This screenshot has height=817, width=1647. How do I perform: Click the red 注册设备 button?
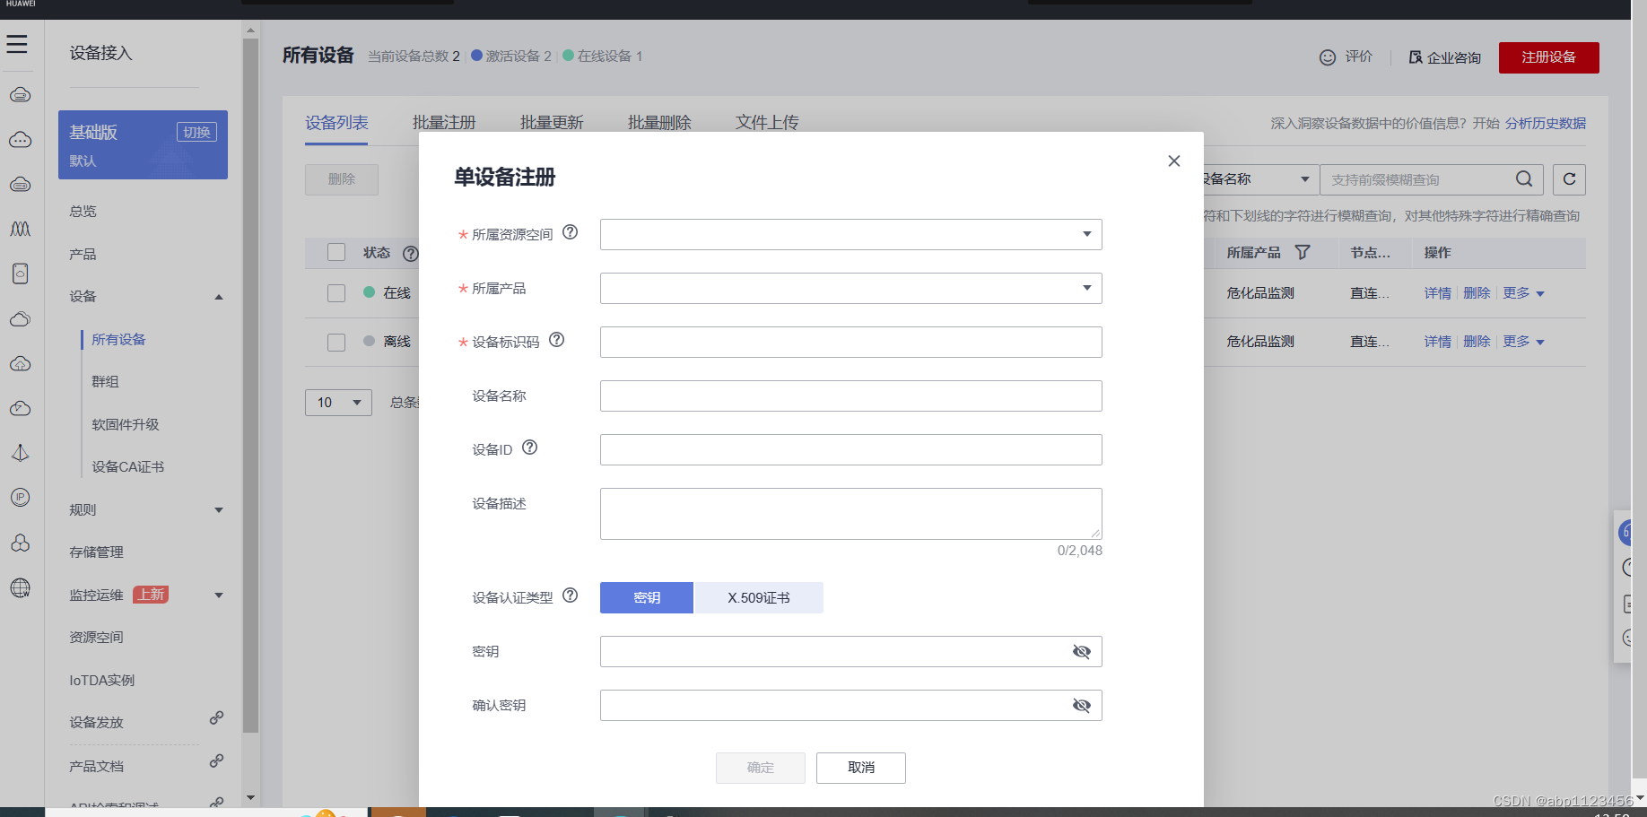(x=1548, y=57)
